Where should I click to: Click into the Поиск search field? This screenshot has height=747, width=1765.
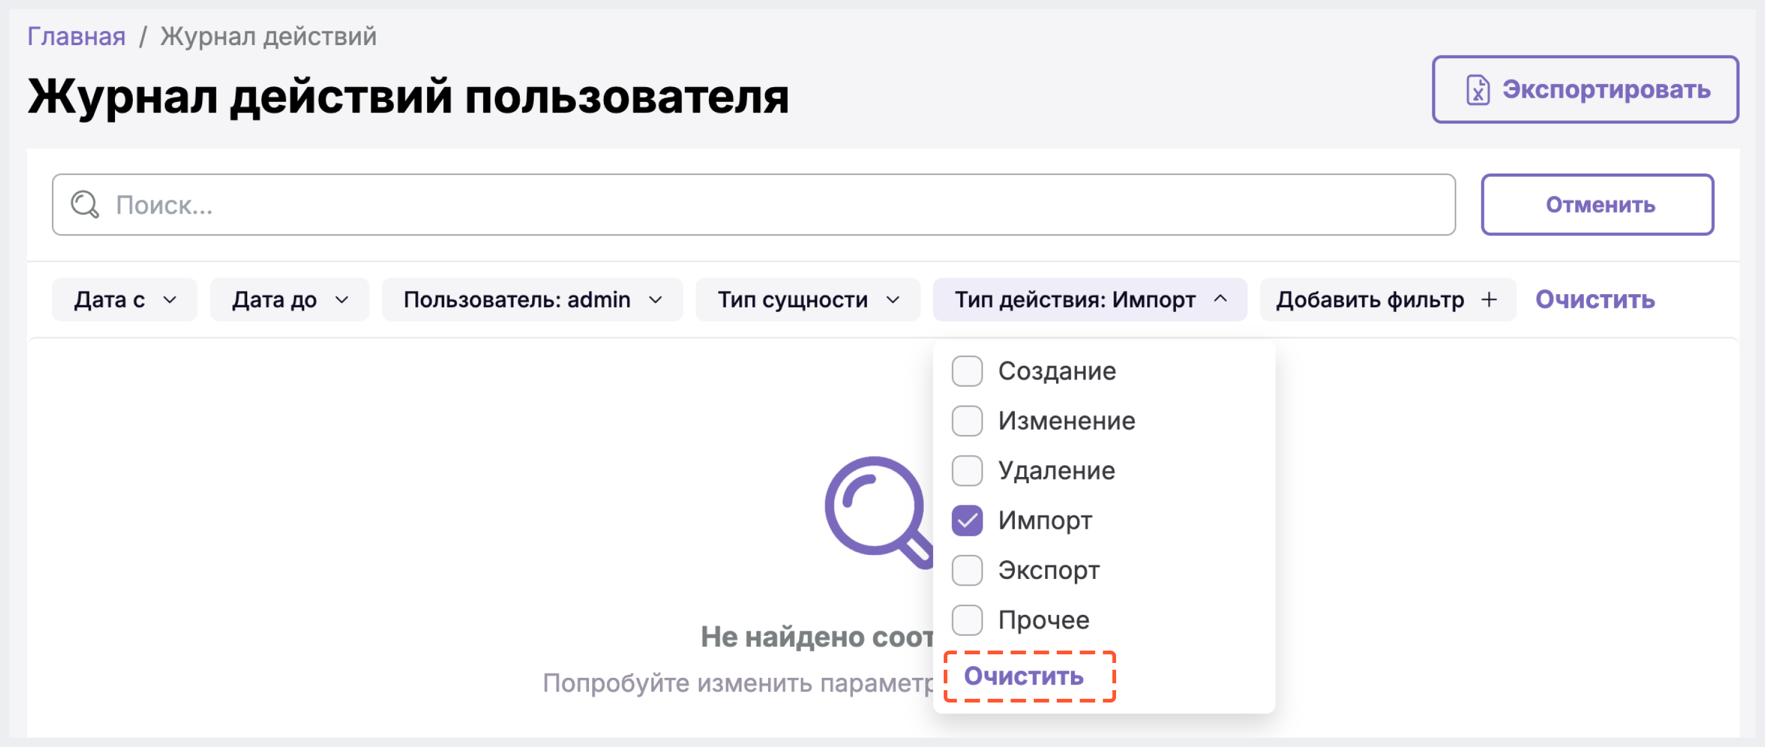click(x=754, y=205)
